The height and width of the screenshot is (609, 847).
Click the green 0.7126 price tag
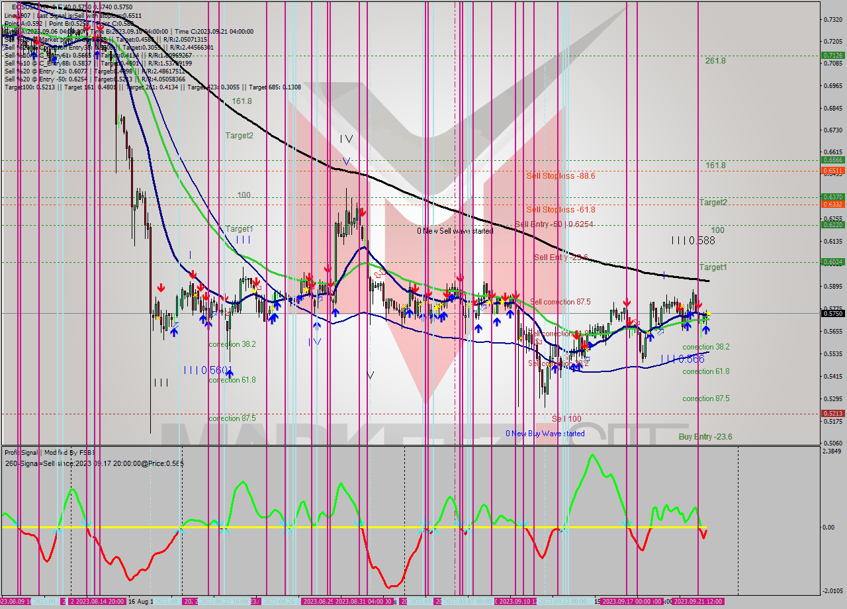point(832,56)
